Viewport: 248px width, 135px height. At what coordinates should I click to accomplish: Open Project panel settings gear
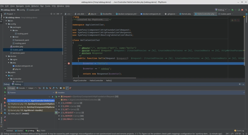58,14
